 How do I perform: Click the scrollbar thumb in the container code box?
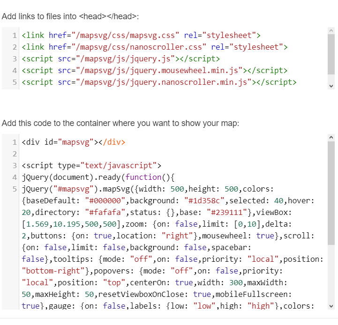coord(331,193)
